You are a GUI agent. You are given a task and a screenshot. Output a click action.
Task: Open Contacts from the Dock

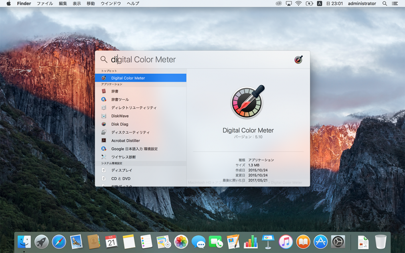coord(94,242)
